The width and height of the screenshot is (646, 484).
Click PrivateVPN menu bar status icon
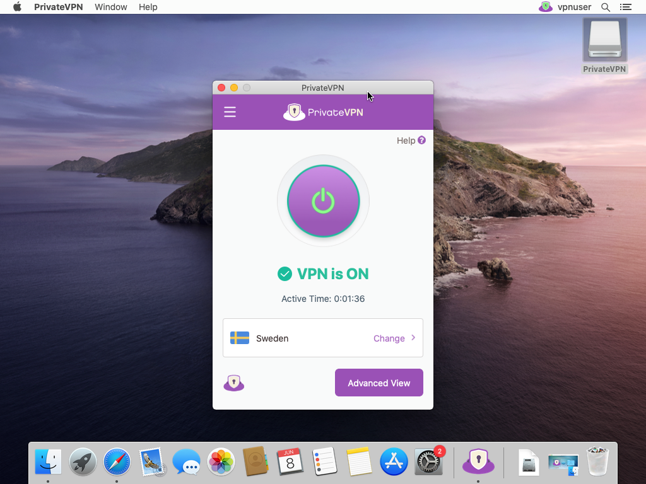tap(545, 7)
